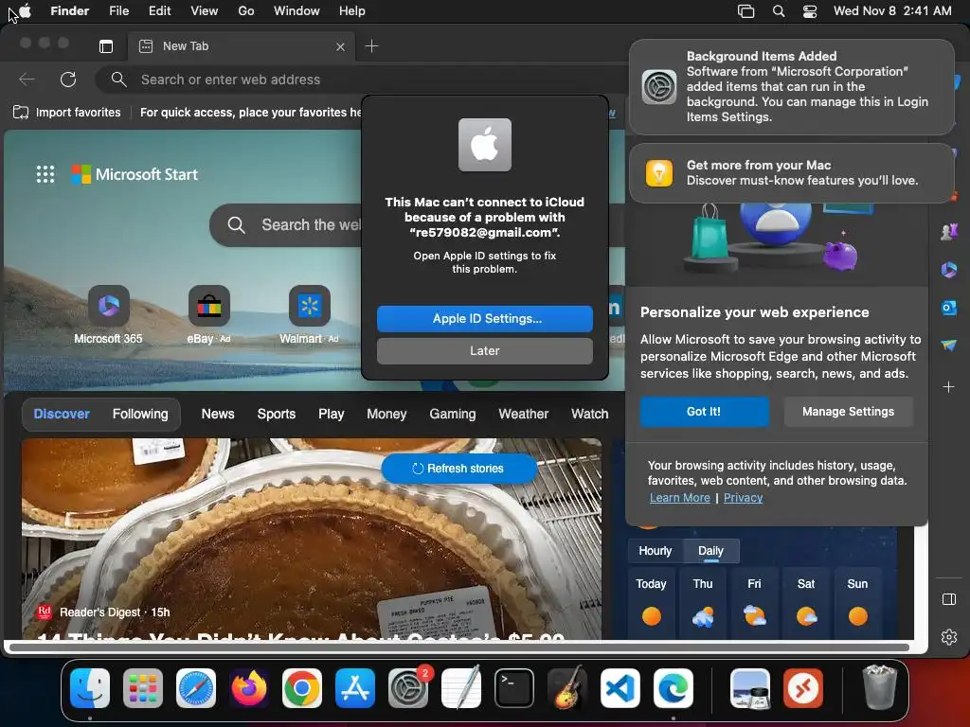Image resolution: width=970 pixels, height=727 pixels.
Task: Open the Microsoft Start app launcher grid
Action: point(45,174)
